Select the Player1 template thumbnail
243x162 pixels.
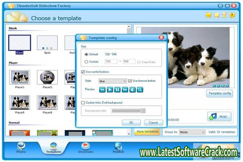[20, 77]
